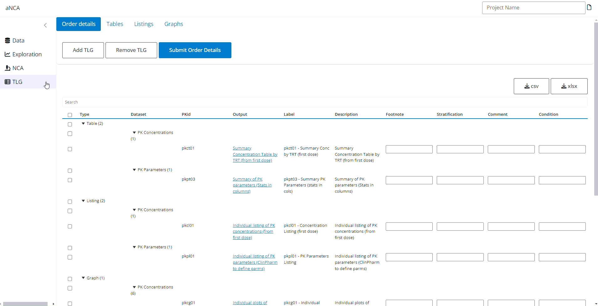Select the TLG sidebar icon
The width and height of the screenshot is (598, 306).
[7, 82]
